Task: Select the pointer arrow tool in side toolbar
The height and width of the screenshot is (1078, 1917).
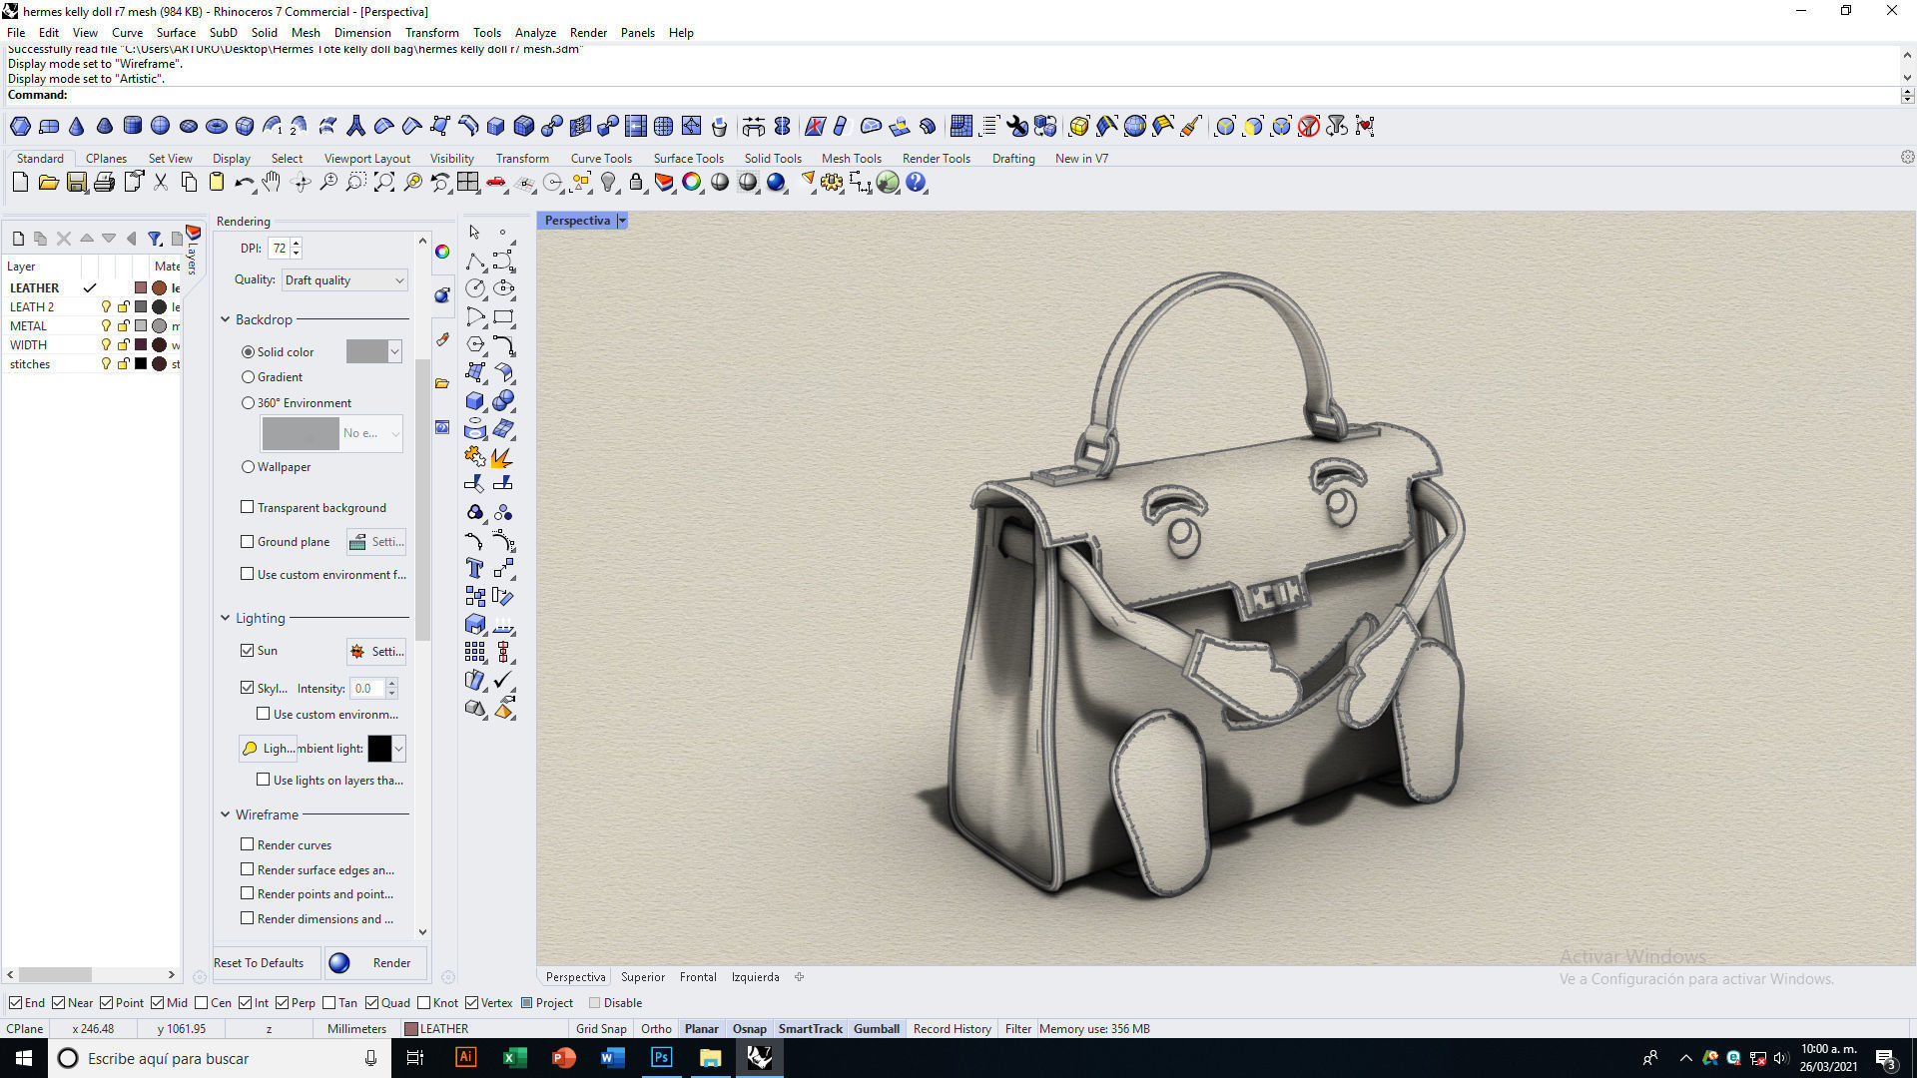Action: tap(475, 233)
